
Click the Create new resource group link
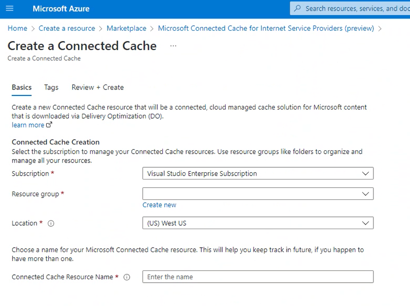159,205
